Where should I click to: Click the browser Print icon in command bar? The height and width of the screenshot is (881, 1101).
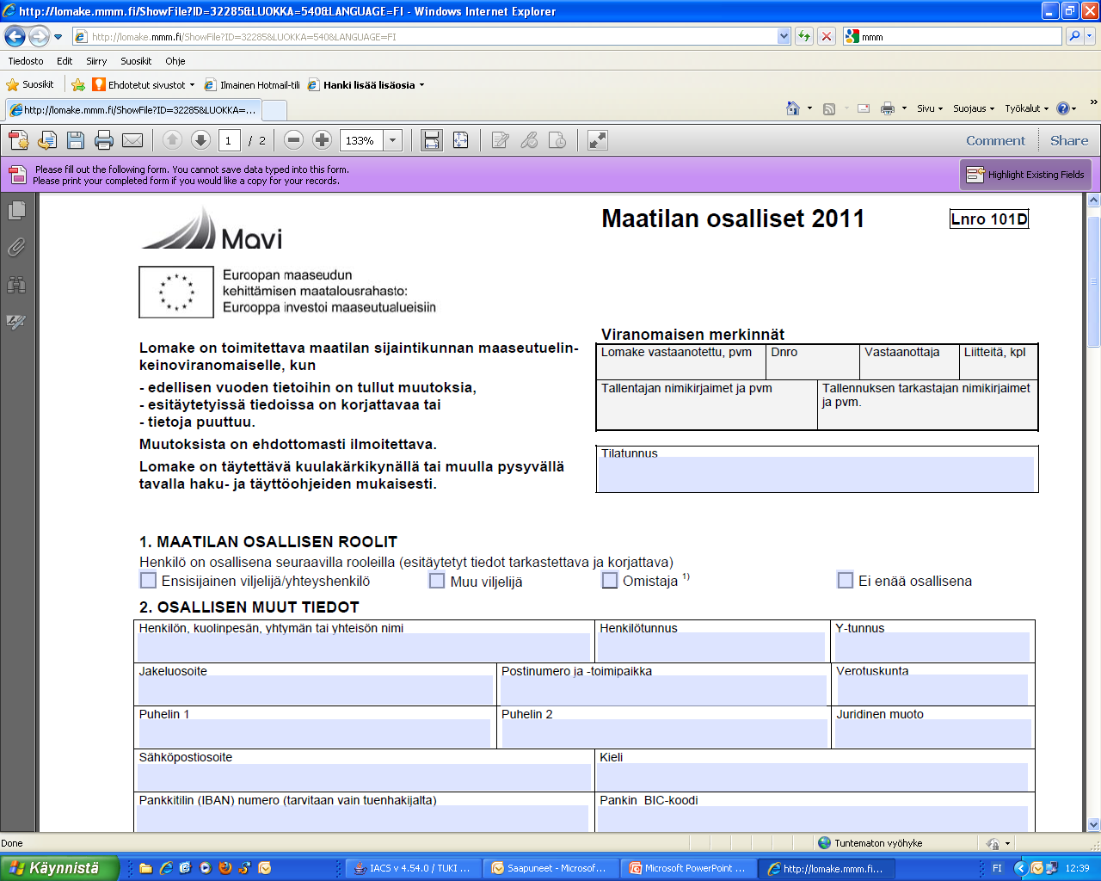pos(888,108)
